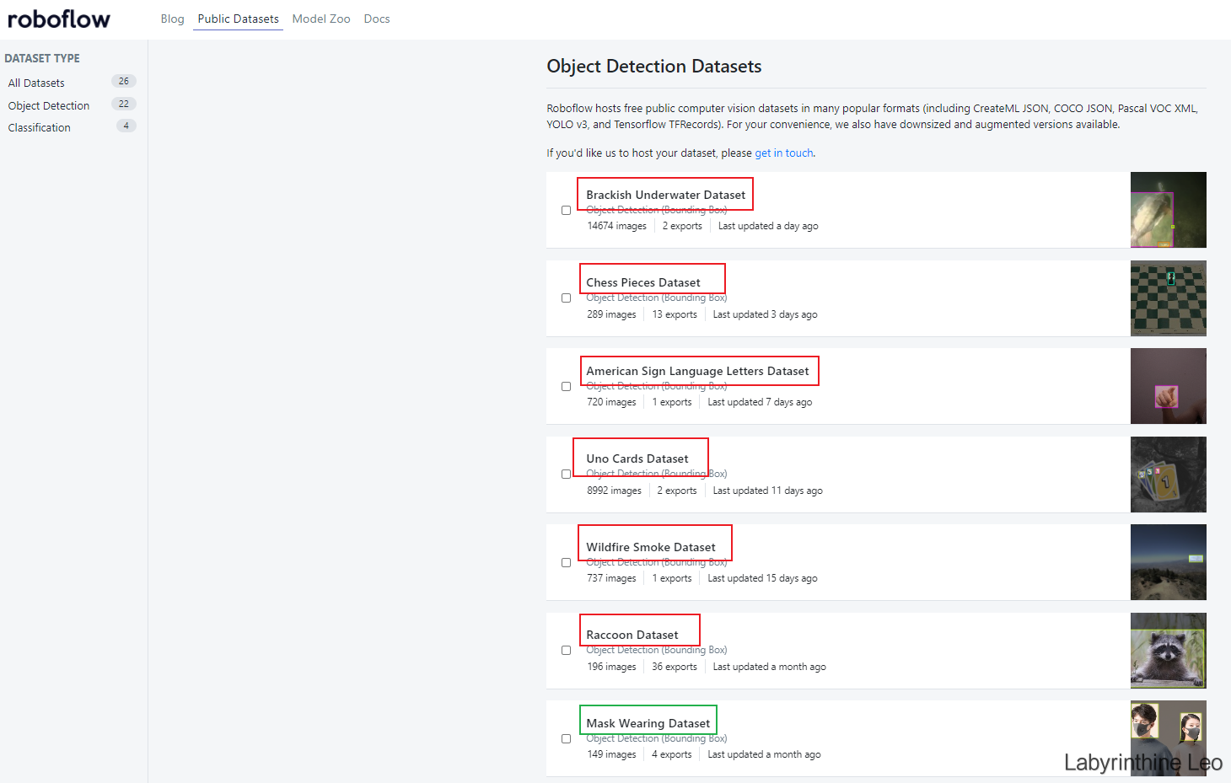Select Classification dataset type filter

(x=40, y=127)
